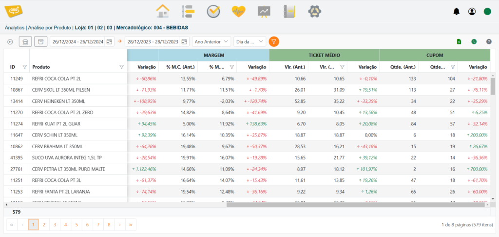Go to page 7

98,225
